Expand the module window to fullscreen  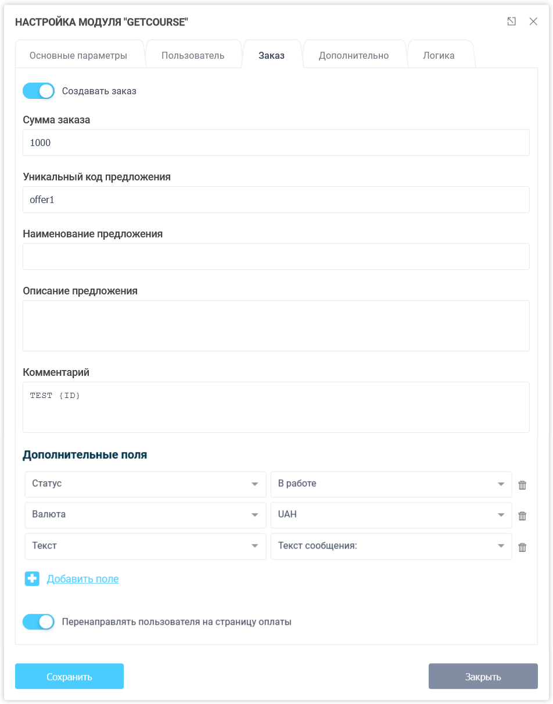click(512, 21)
